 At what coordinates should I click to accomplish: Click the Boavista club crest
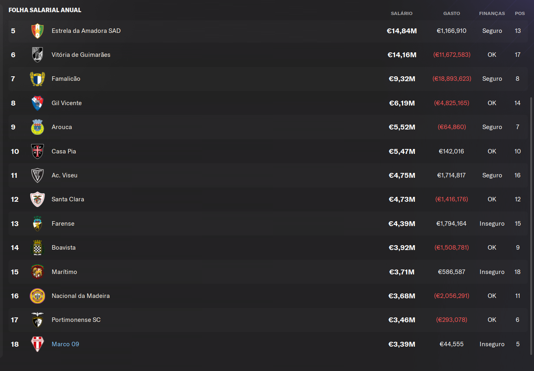pos(37,248)
